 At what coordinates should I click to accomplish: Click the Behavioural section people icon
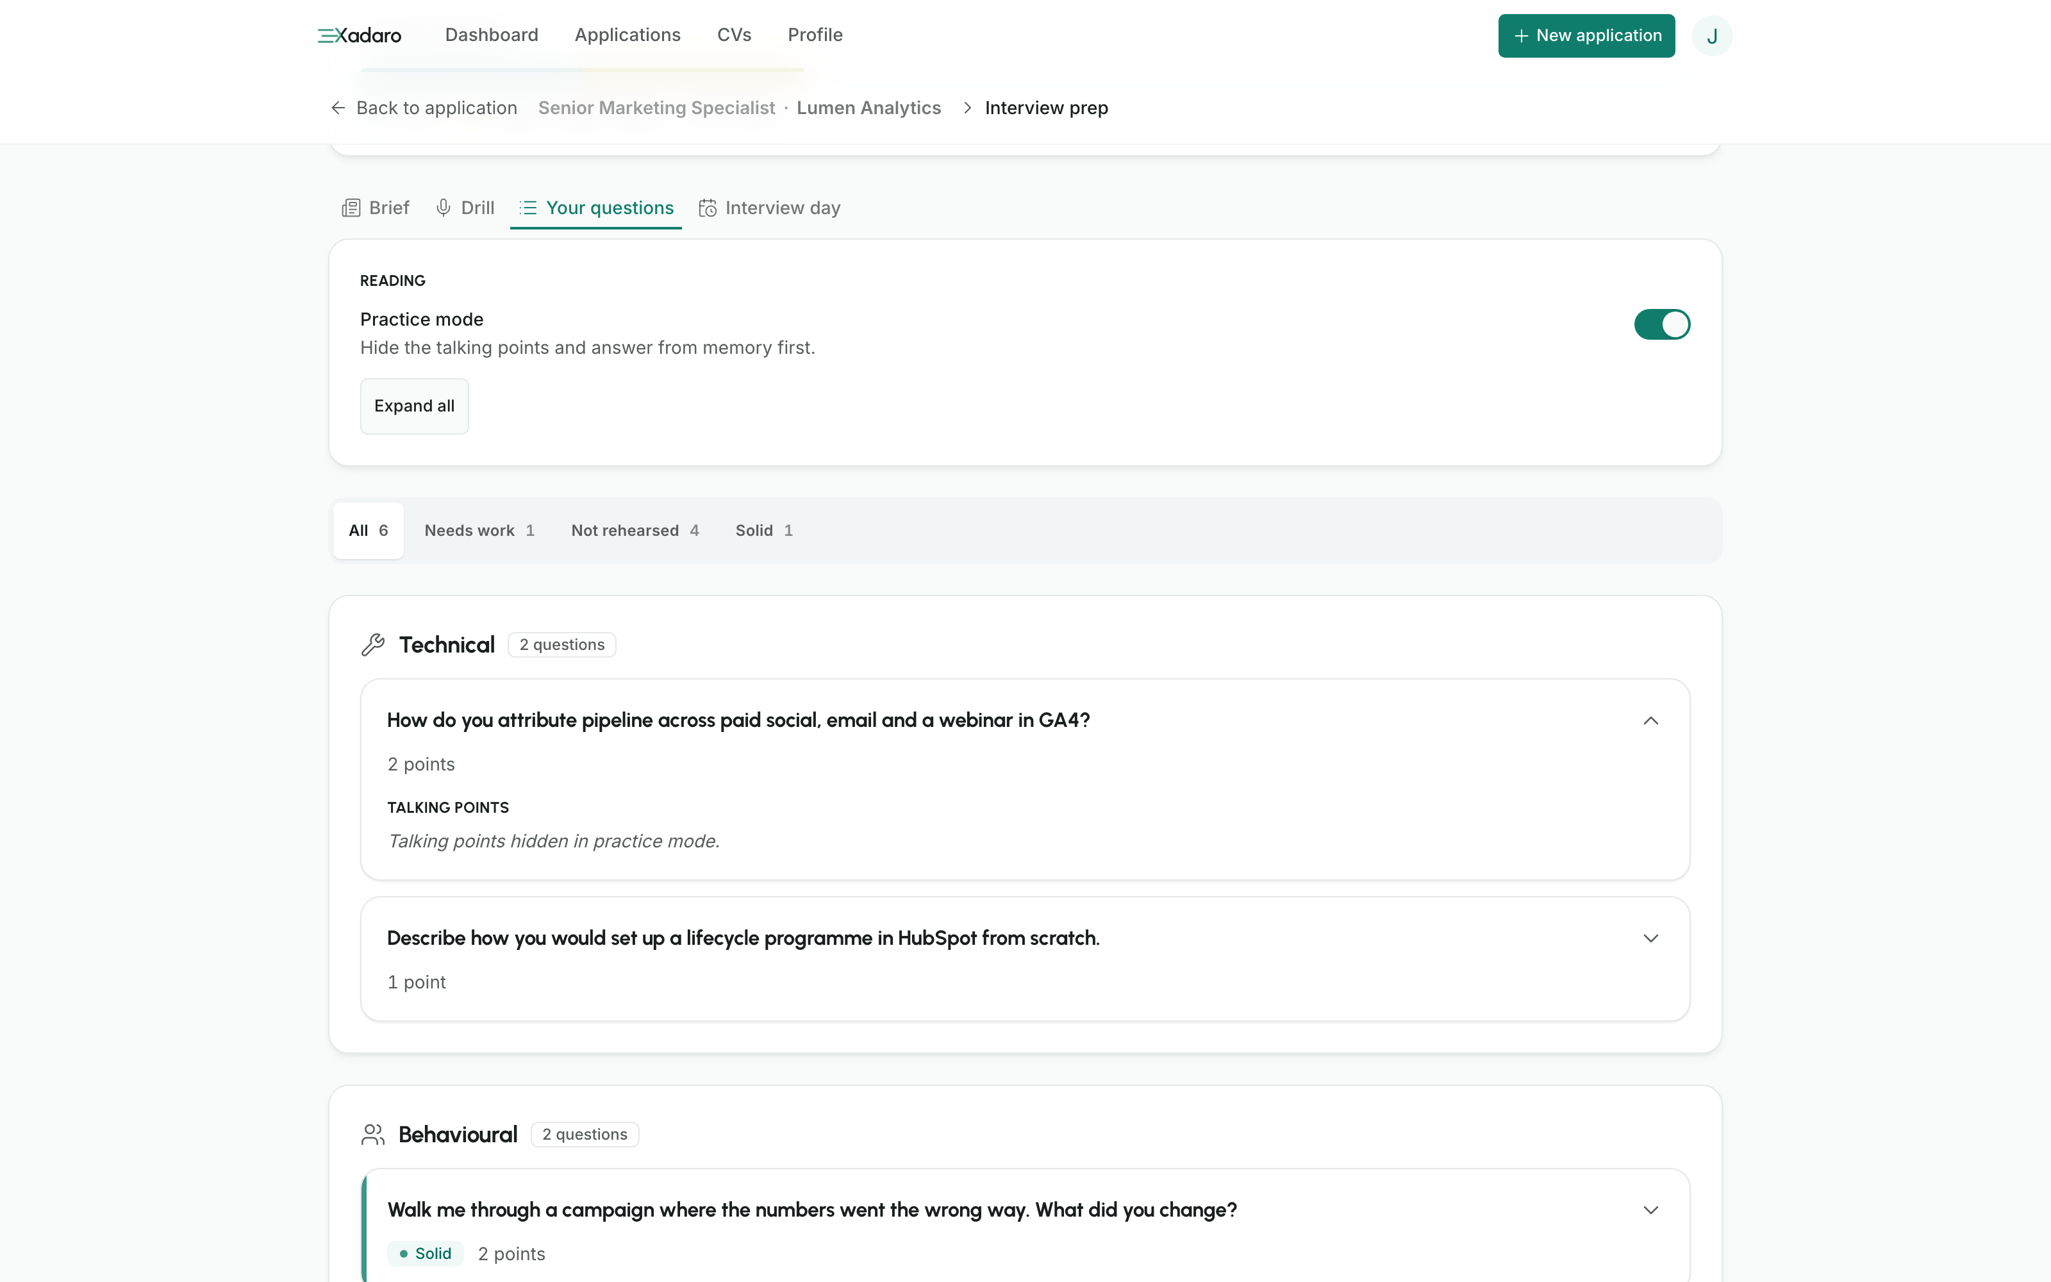tap(373, 1135)
